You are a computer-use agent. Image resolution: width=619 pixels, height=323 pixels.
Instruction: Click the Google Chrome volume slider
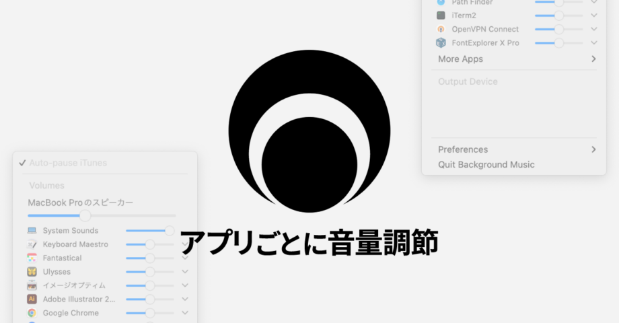click(150, 313)
